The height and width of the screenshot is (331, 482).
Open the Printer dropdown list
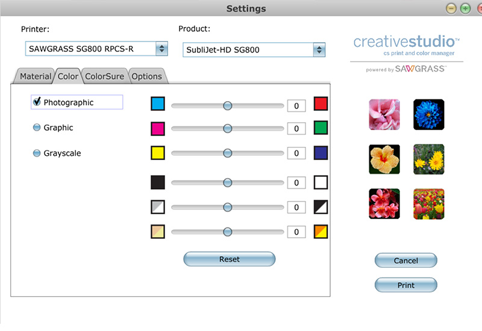[161, 49]
